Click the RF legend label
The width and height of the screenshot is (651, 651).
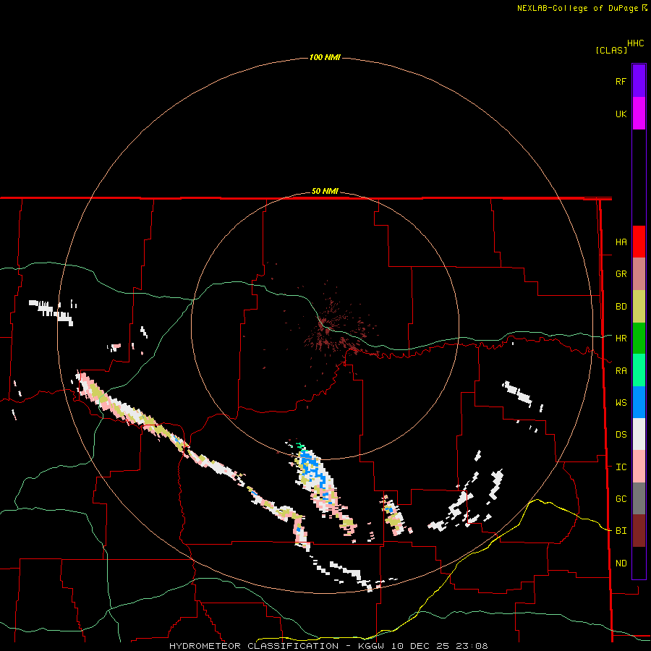(621, 81)
